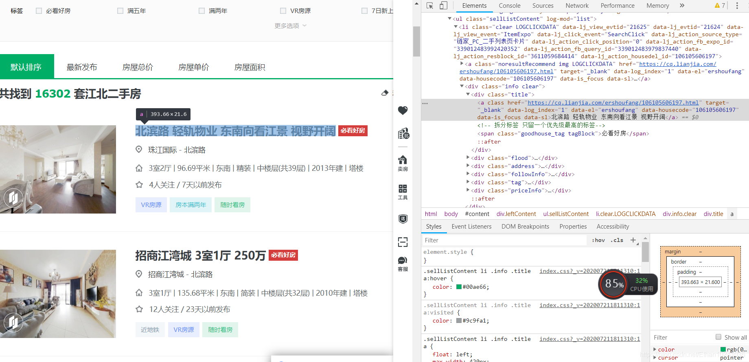Screen dimensions: 749x362
Task: Click the page vertical scrollbar thumb
Action: point(416,41)
